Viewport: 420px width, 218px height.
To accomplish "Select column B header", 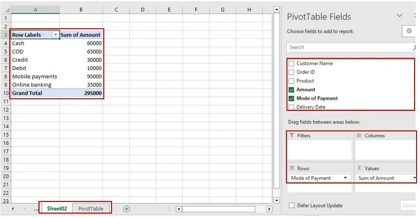I will point(81,10).
